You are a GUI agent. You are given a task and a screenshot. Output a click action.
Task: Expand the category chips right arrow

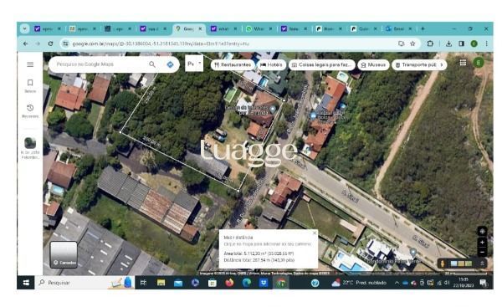coord(442,64)
